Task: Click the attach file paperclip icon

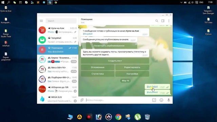Action: point(82,100)
